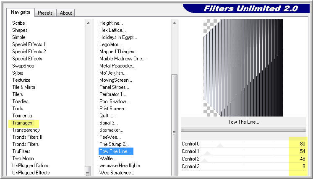This screenshot has width=313, height=179.
Task: Click the Control 0 value 80
Action: [x=303, y=144]
